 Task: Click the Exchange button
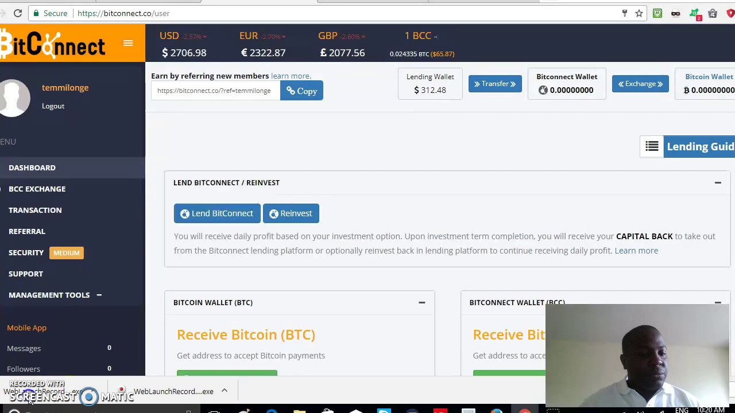(x=640, y=84)
